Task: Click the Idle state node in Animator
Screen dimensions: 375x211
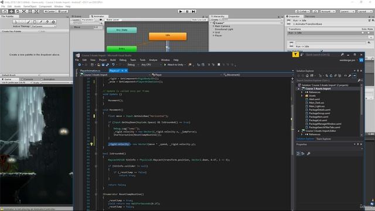Action: coord(168,36)
